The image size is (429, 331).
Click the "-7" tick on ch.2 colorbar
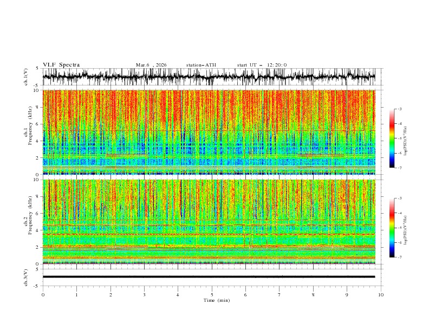(399, 257)
